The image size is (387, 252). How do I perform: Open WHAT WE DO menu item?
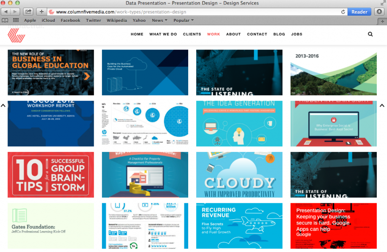pyautogui.click(x=163, y=34)
